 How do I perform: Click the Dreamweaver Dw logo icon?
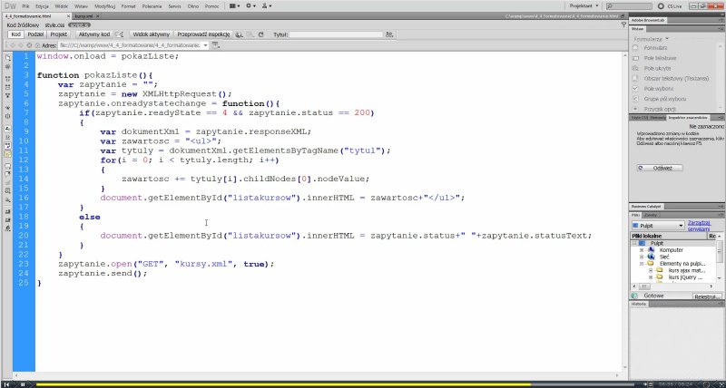(10, 5)
